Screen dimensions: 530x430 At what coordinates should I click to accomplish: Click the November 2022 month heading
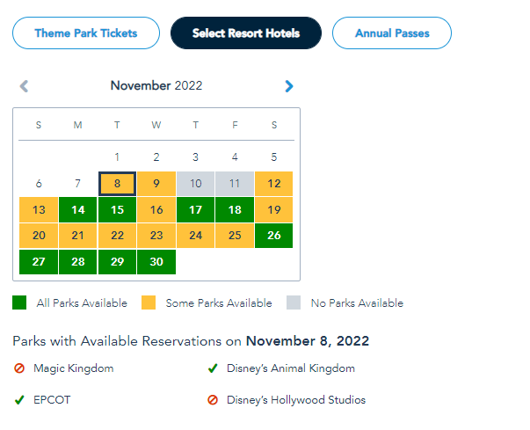pyautogui.click(x=156, y=86)
